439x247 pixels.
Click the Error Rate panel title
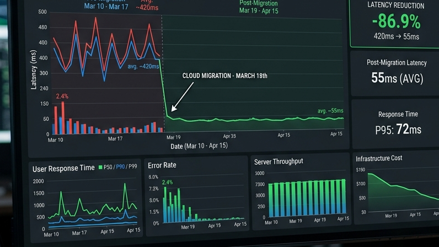pyautogui.click(x=162, y=165)
